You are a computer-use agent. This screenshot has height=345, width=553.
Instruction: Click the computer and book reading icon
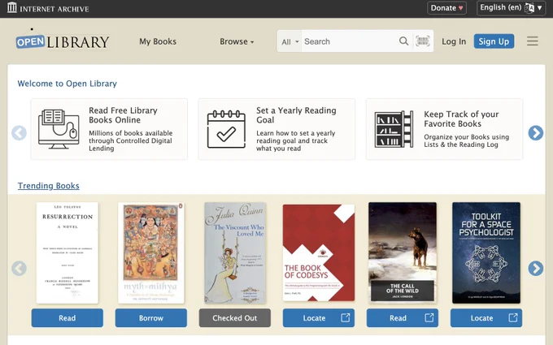tap(59, 129)
